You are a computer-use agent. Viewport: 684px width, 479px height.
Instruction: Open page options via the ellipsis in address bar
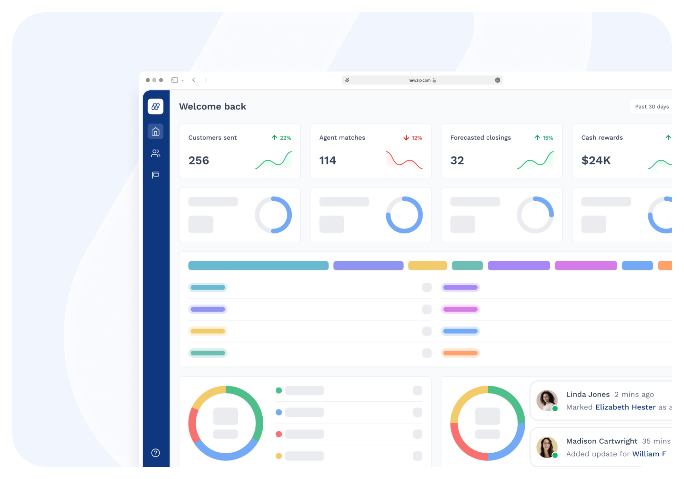(498, 80)
